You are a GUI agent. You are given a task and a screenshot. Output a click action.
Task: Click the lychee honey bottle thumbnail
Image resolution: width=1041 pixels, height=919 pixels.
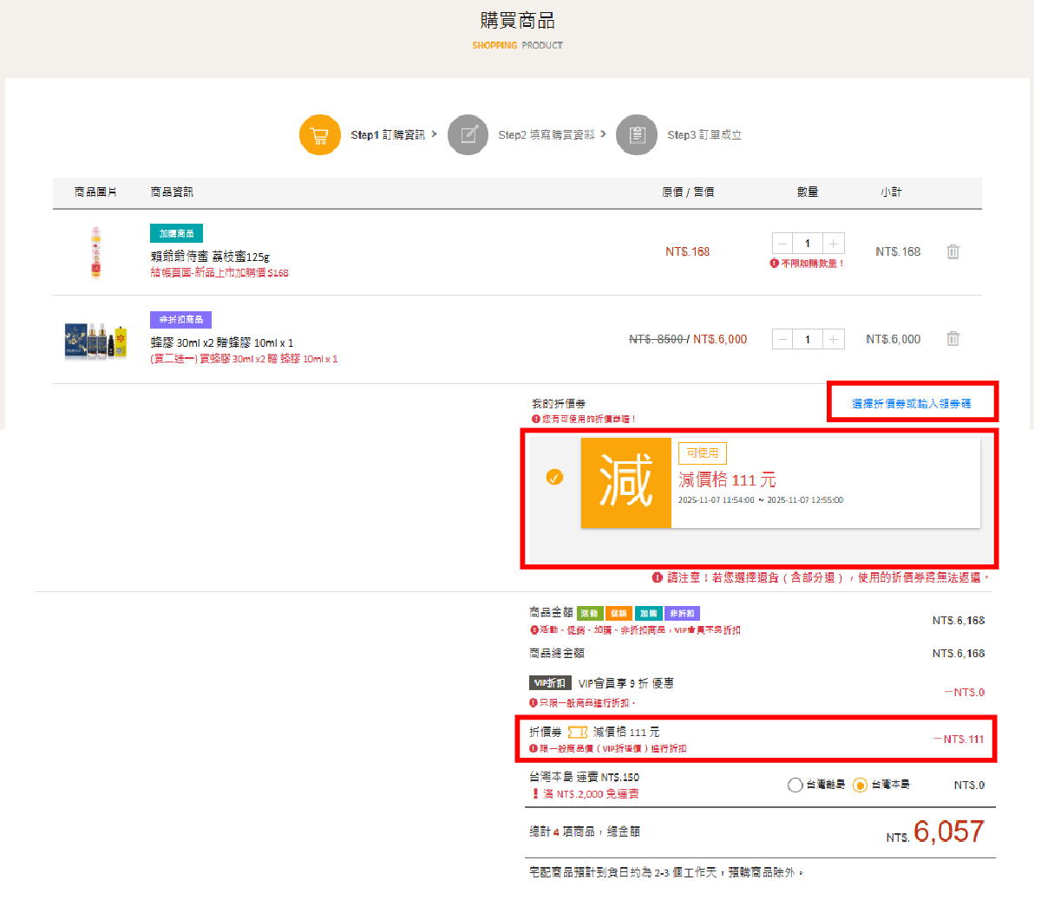pyautogui.click(x=95, y=251)
